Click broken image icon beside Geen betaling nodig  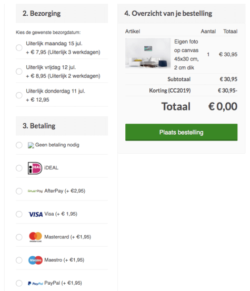click(x=31, y=145)
